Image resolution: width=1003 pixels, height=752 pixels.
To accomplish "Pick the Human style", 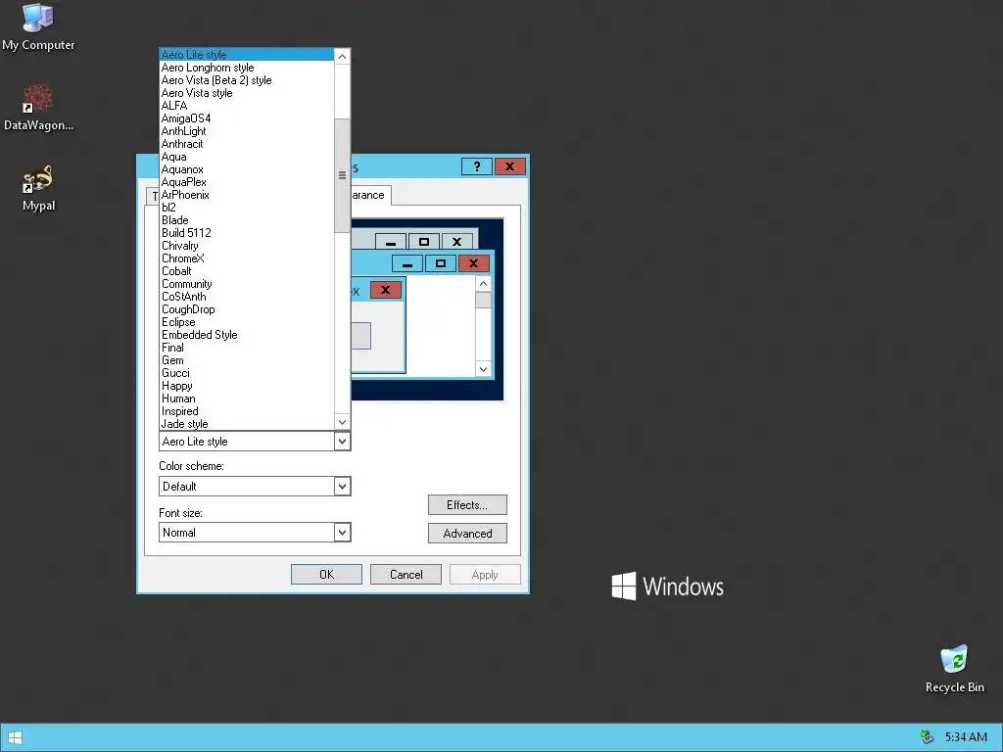I will pyautogui.click(x=246, y=399).
